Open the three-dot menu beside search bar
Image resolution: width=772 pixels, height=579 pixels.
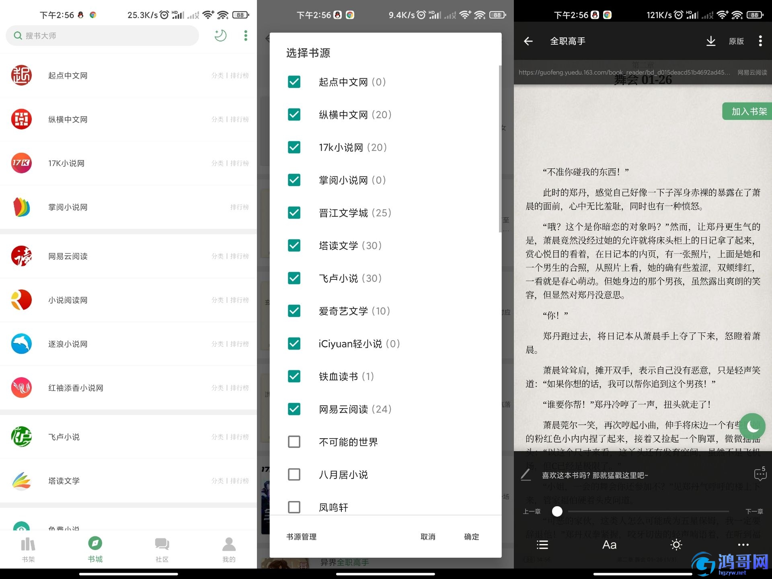246,35
